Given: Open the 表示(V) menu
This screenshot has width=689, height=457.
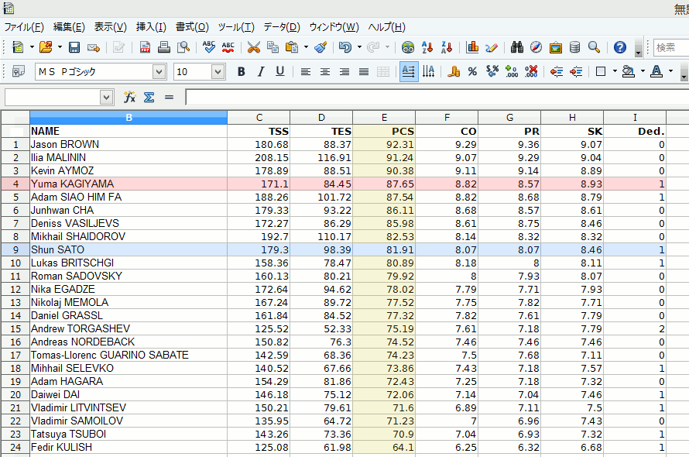Looking at the screenshot, I should coord(110,27).
